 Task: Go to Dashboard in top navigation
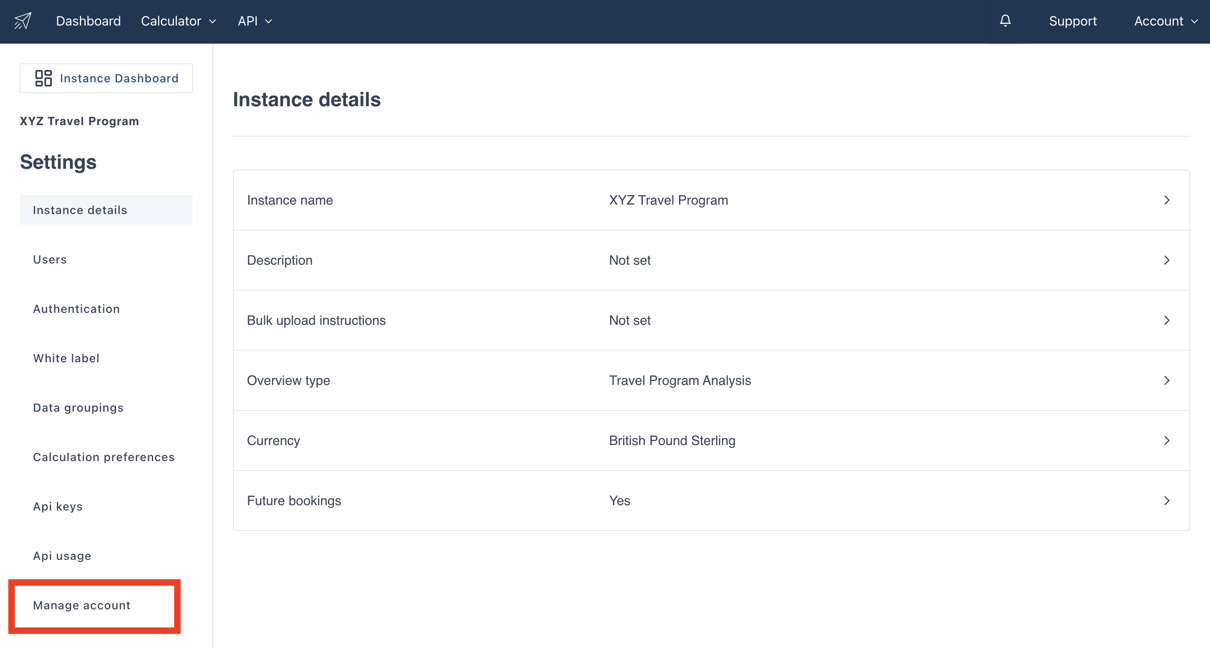(88, 21)
